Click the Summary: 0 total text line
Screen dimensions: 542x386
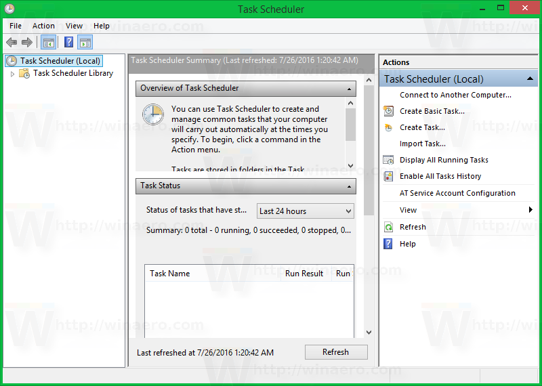pos(249,230)
